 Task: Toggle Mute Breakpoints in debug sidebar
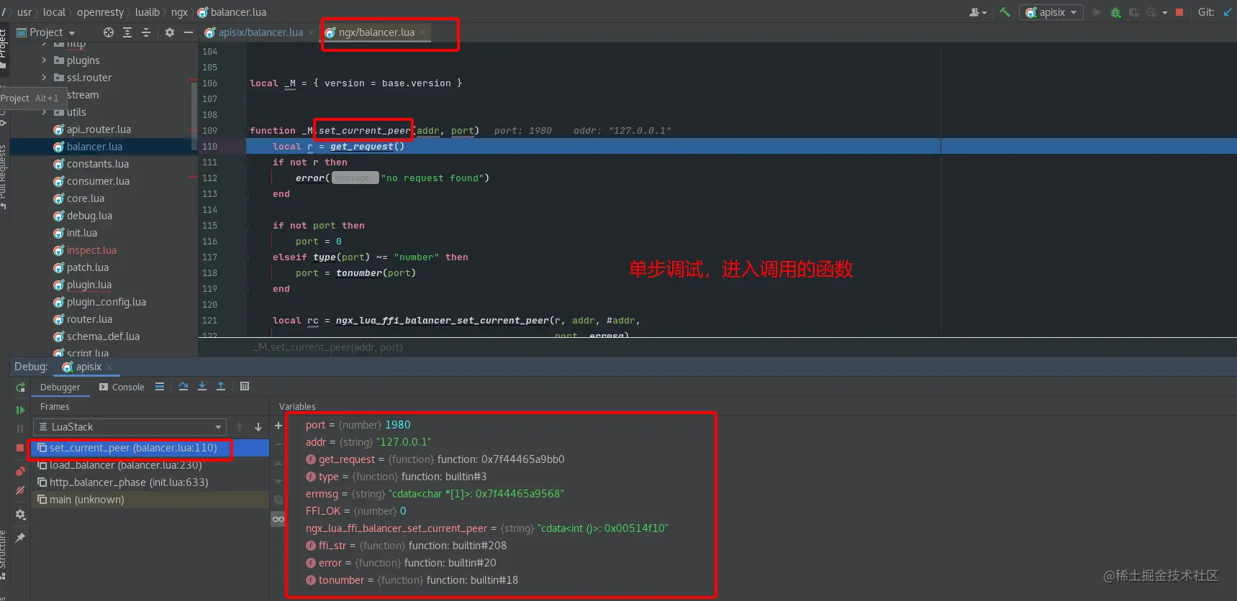[20, 490]
